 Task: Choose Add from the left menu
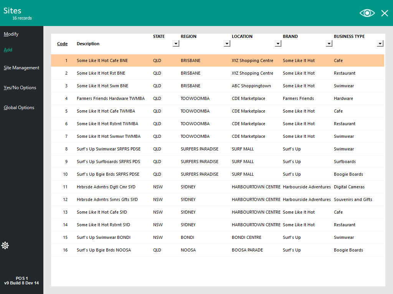[x=8, y=50]
